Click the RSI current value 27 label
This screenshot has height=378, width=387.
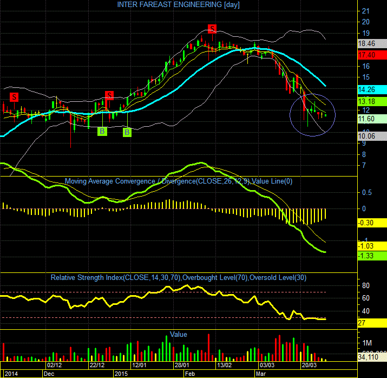pyautogui.click(x=372, y=323)
